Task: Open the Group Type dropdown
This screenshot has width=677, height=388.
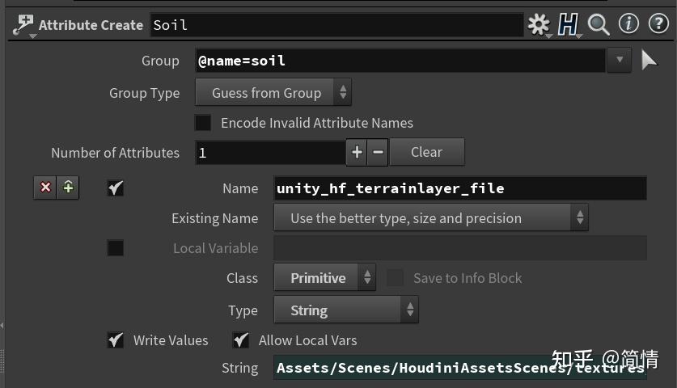Action: tap(273, 93)
